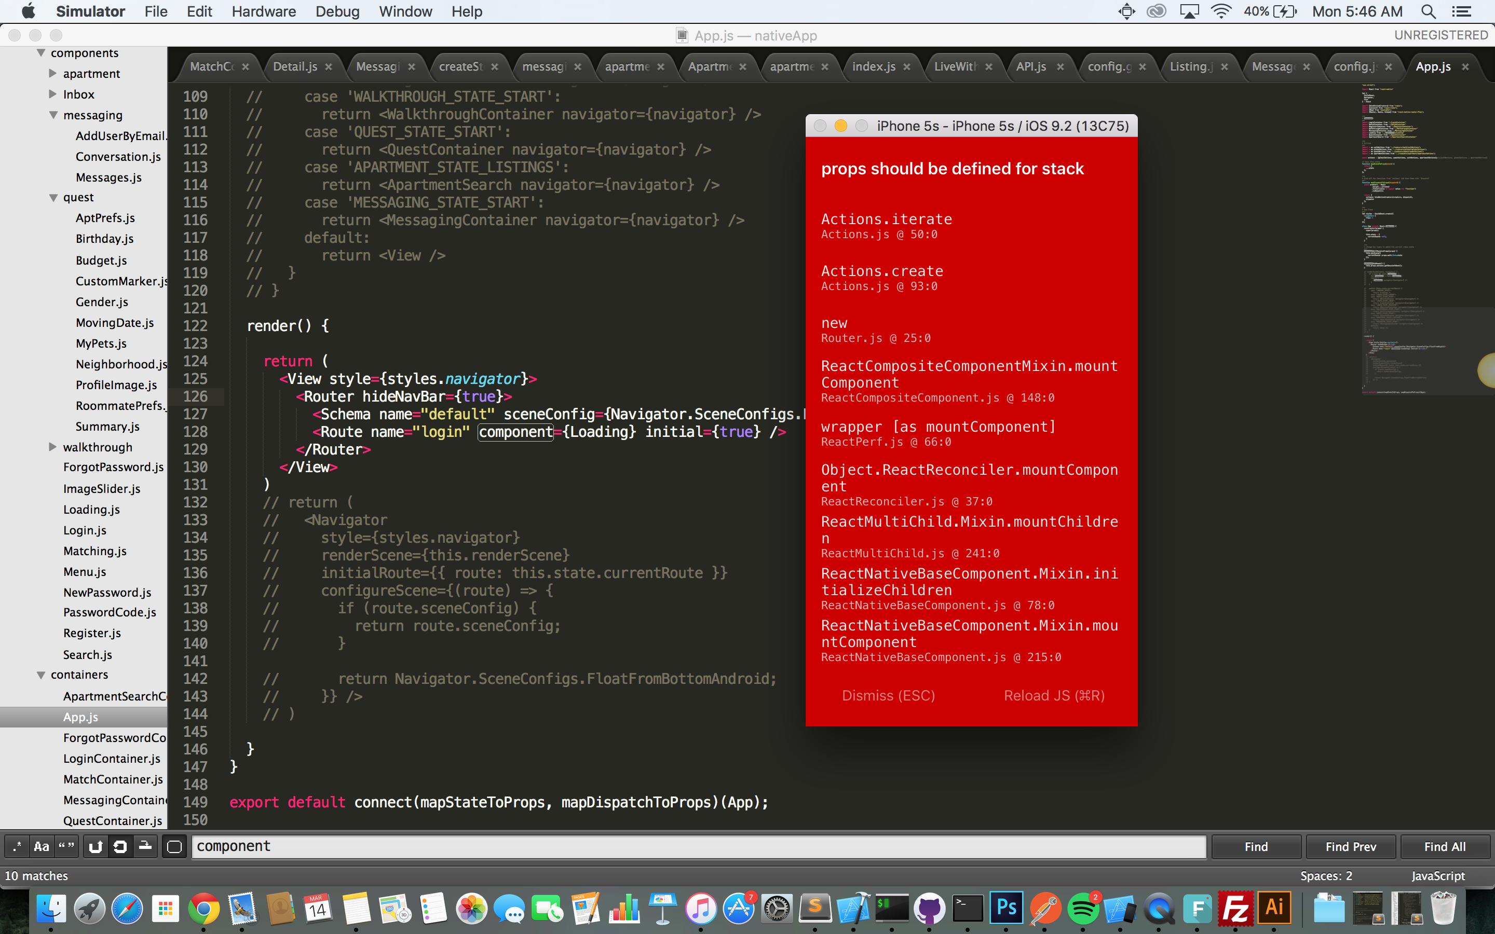Collapse the messaging folder
Image resolution: width=1495 pixels, height=934 pixels.
coord(53,115)
